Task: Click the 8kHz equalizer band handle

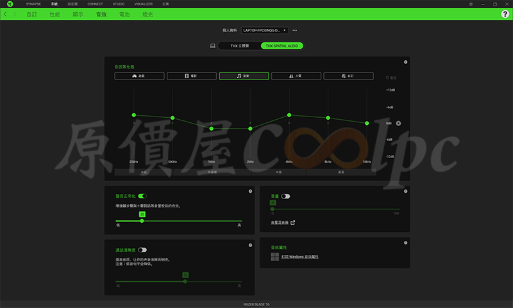Action: (328, 118)
